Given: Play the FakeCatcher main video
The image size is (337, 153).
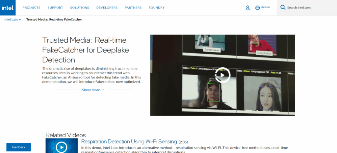Looking at the screenshot, I should (222, 75).
